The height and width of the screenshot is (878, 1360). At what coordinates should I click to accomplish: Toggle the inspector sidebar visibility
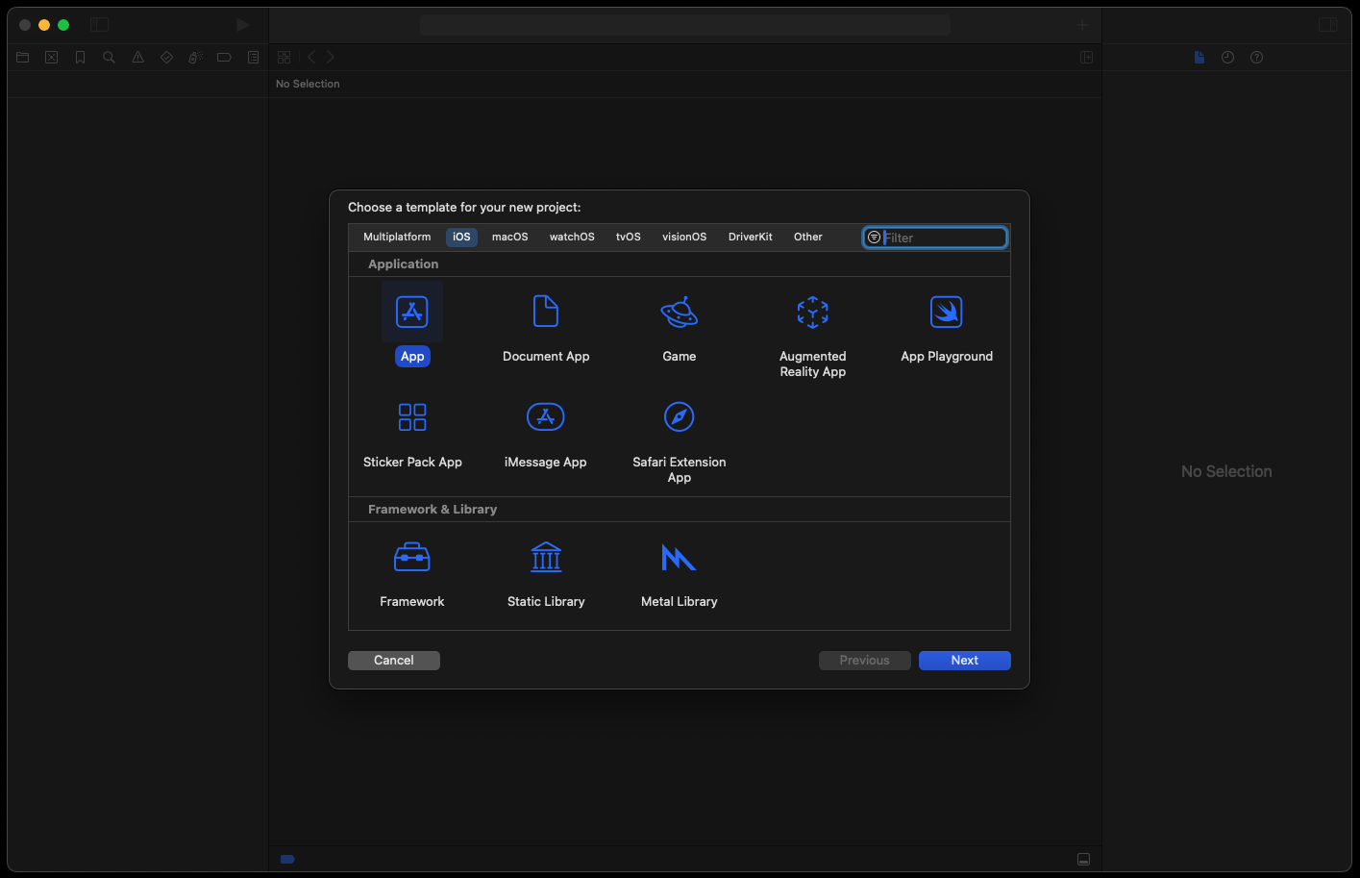(1328, 25)
